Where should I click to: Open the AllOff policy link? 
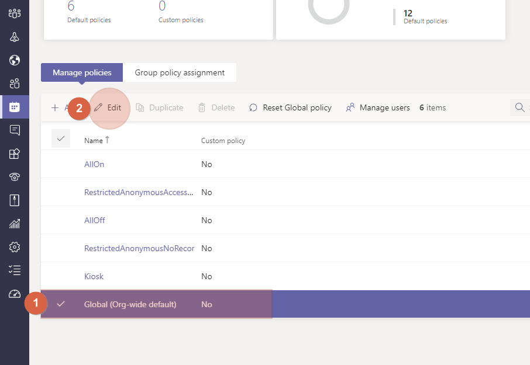[95, 220]
